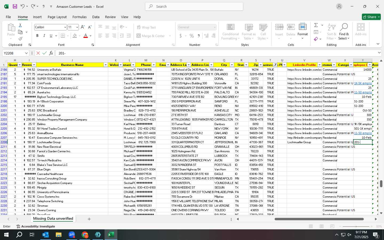Open the Business Name column filter dropdown
Screen dimensions: 384x240
pos(106,65)
